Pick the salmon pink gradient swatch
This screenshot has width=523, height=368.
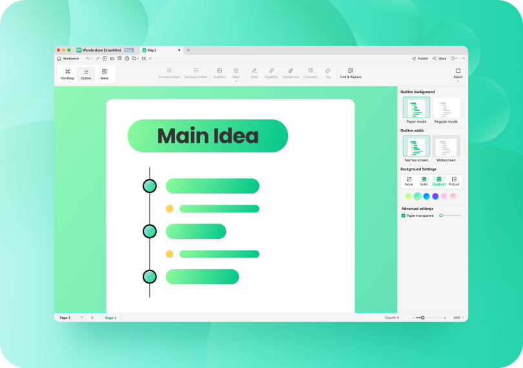pyautogui.click(x=453, y=196)
